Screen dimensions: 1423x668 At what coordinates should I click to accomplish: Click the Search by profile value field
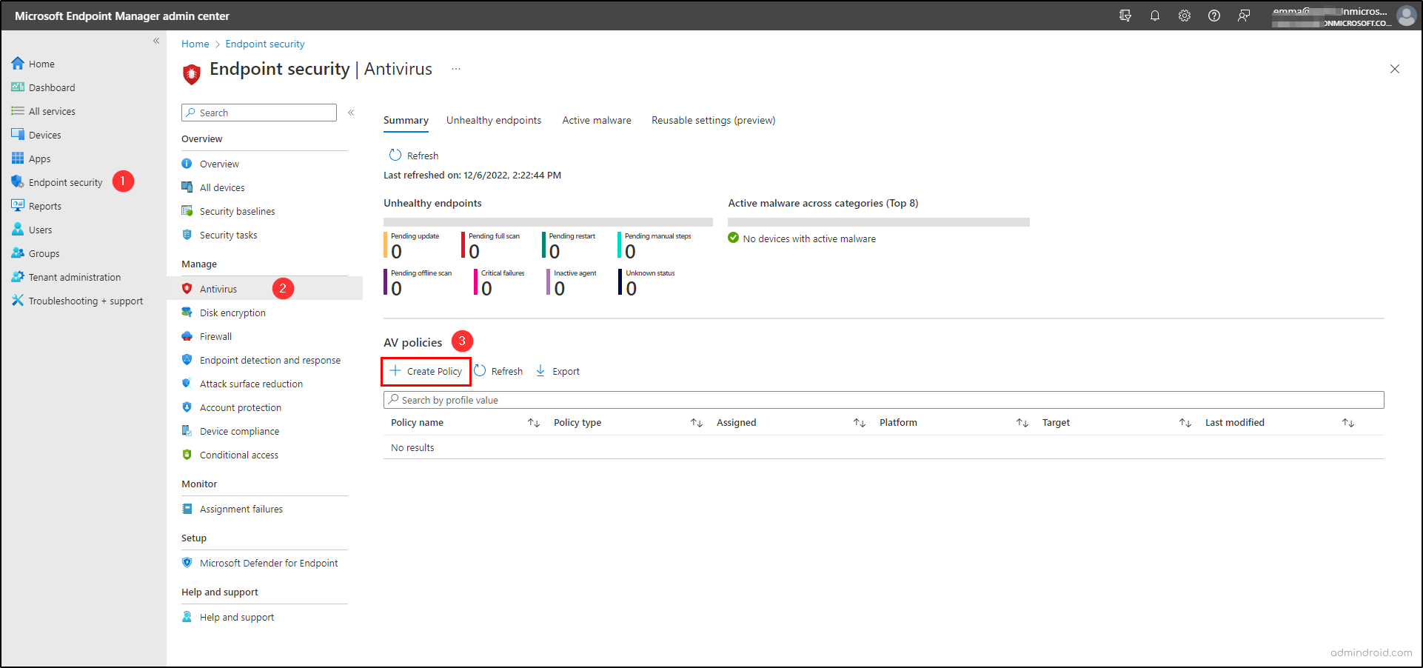pyautogui.click(x=518, y=399)
